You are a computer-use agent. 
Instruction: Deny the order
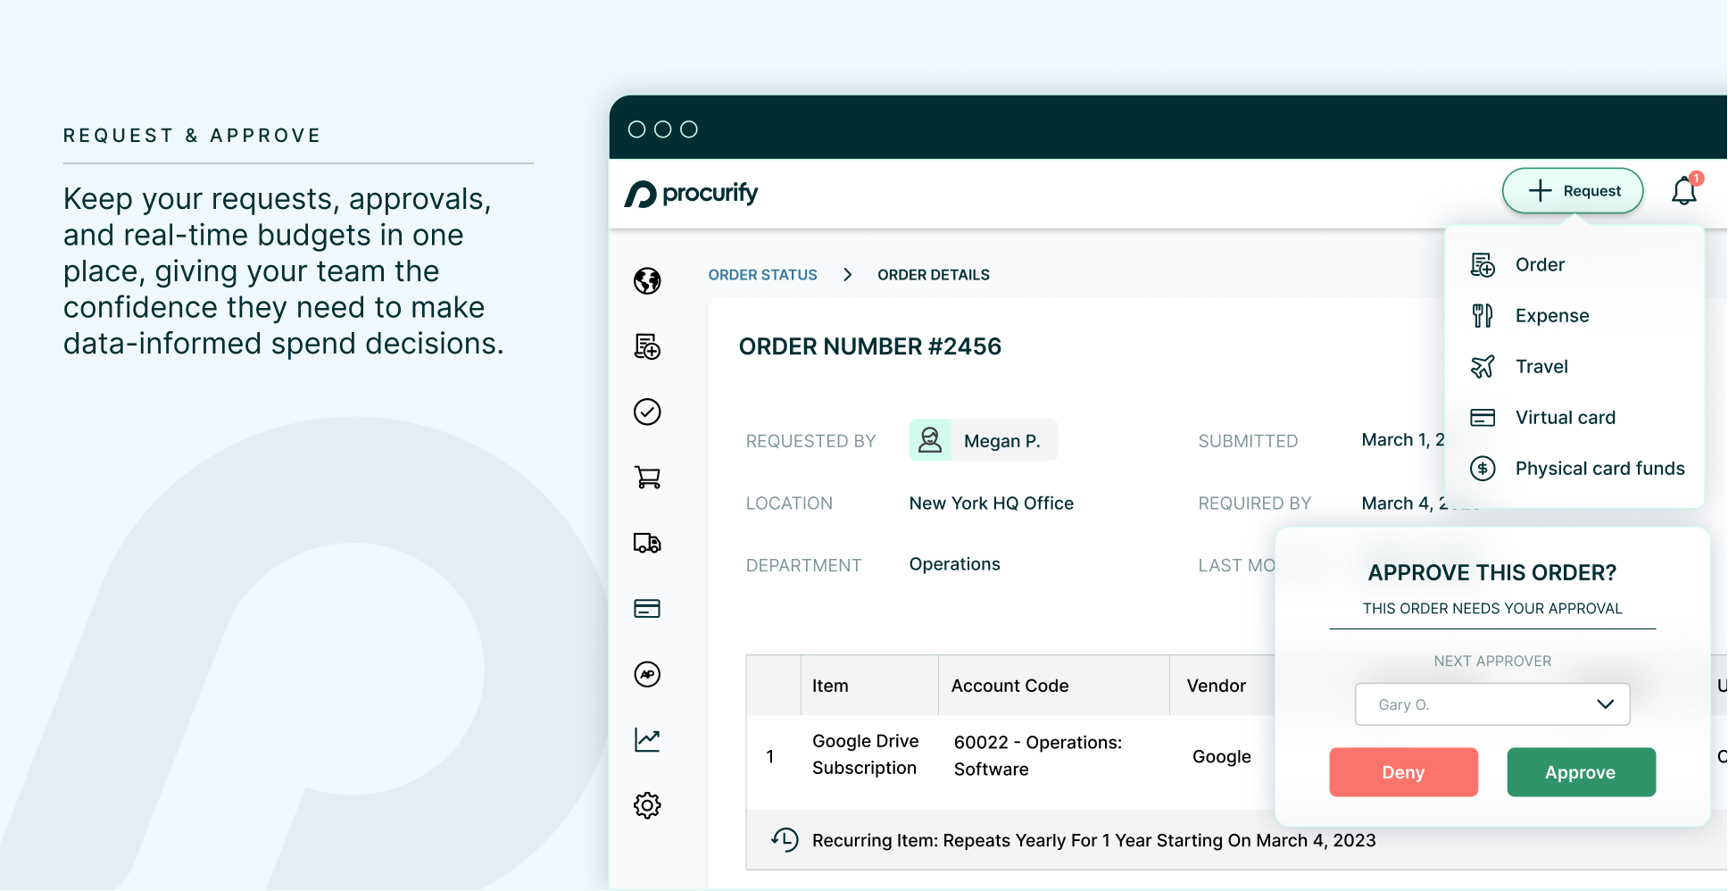(x=1403, y=771)
